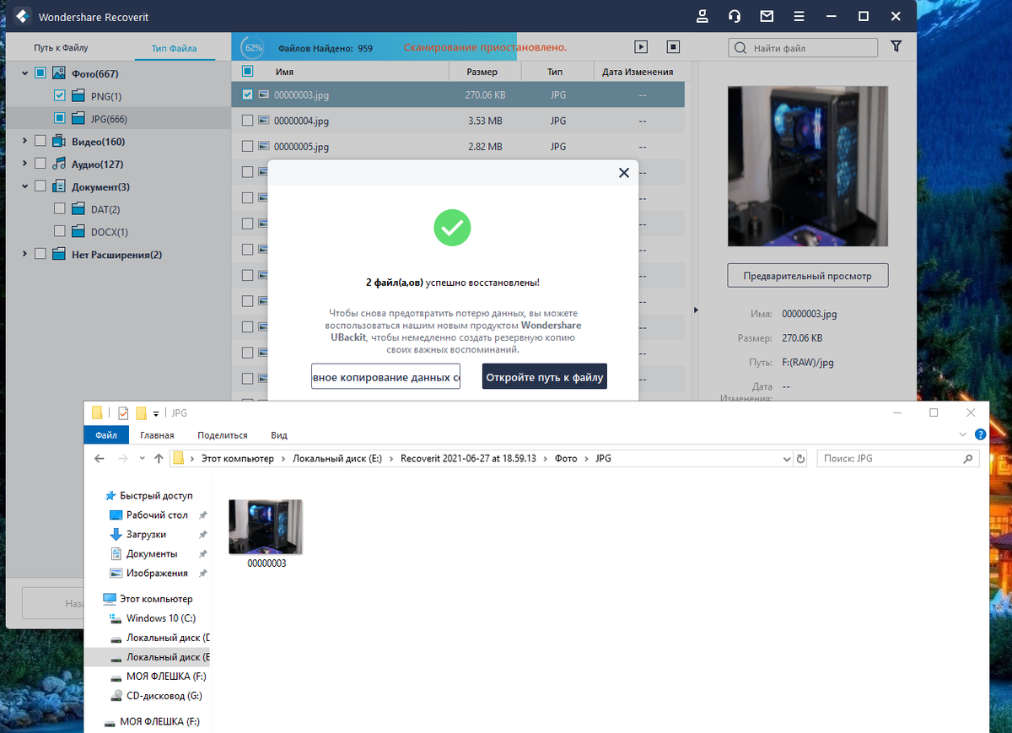Click the Explorer help question mark icon
This screenshot has height=733, width=1012.
pyautogui.click(x=980, y=434)
